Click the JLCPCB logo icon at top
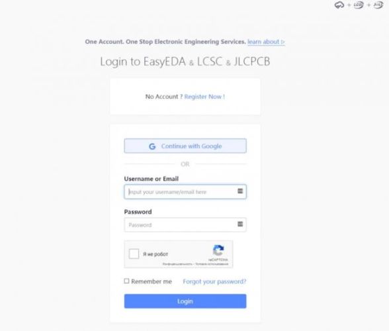The image size is (389, 331). pyautogui.click(x=378, y=5)
